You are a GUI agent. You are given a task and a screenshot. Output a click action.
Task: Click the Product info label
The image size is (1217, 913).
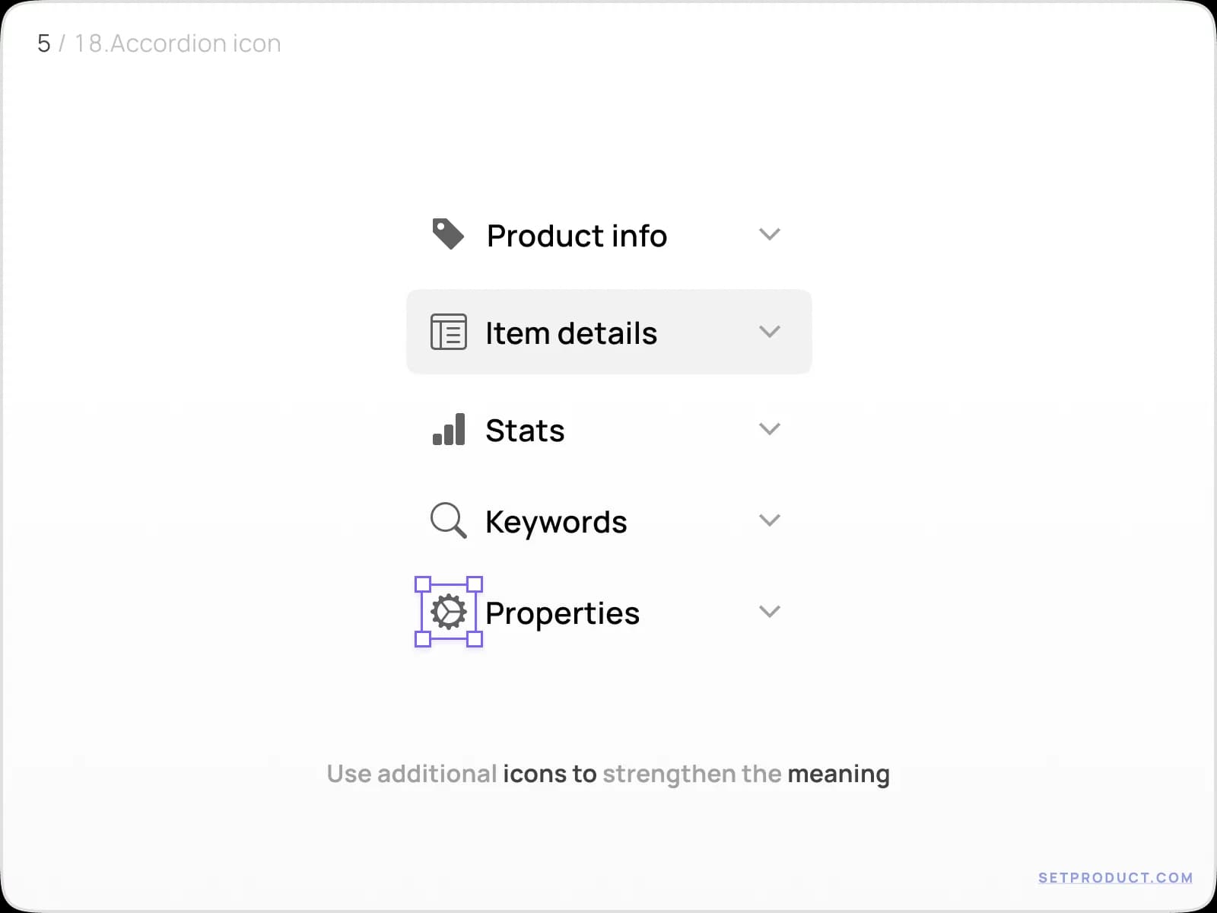tap(576, 235)
